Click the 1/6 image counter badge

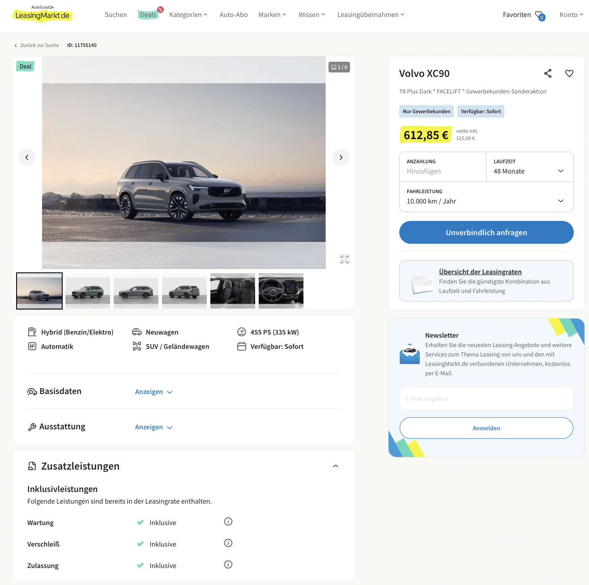339,67
